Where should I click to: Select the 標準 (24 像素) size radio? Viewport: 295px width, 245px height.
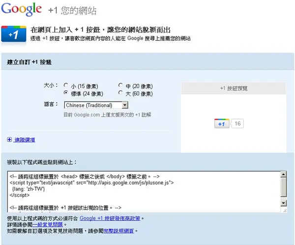coord(66,92)
